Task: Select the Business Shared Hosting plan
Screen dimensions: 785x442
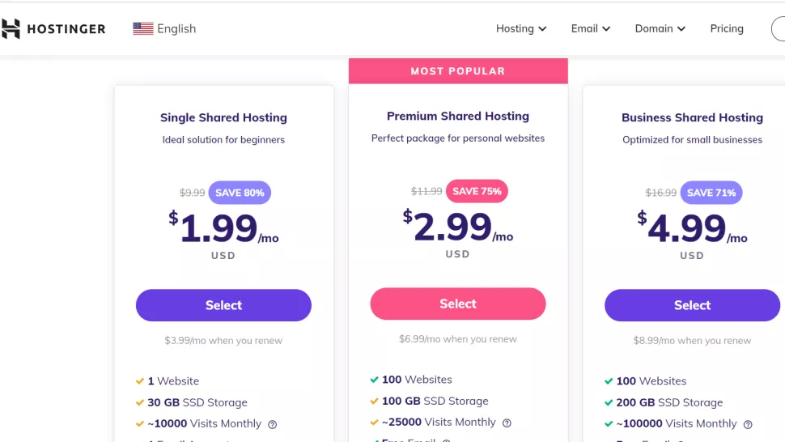Action: pos(692,305)
